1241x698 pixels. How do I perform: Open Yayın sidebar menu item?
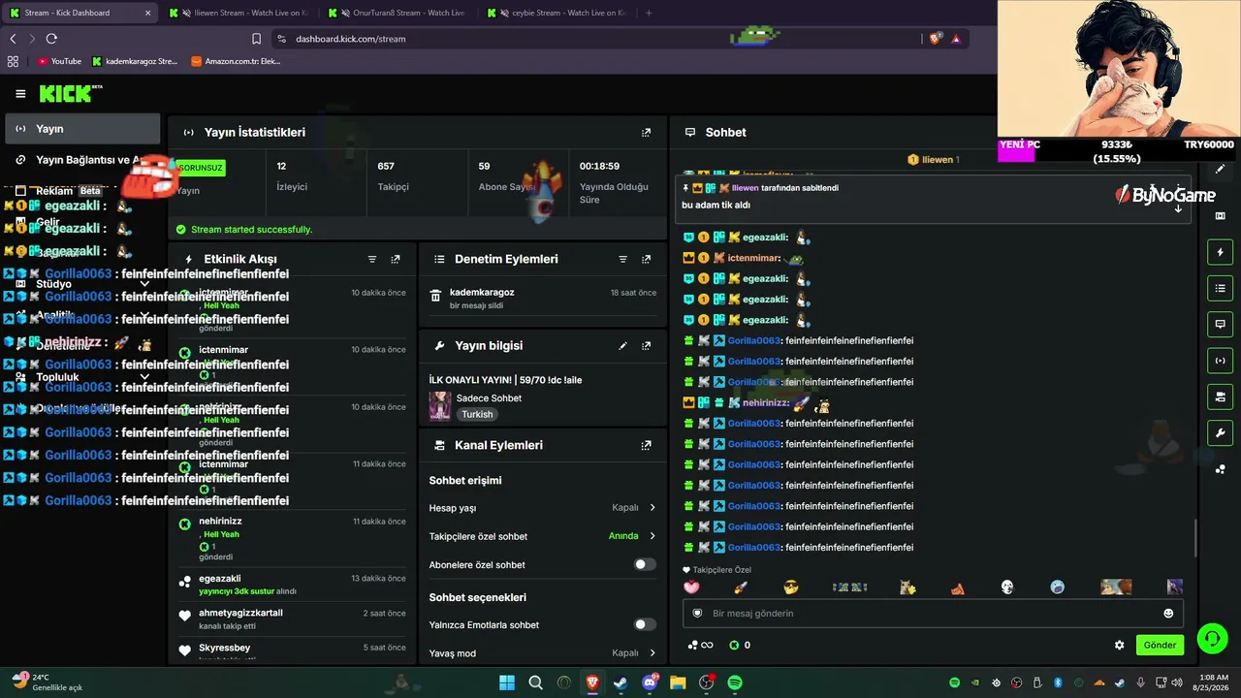(x=82, y=129)
